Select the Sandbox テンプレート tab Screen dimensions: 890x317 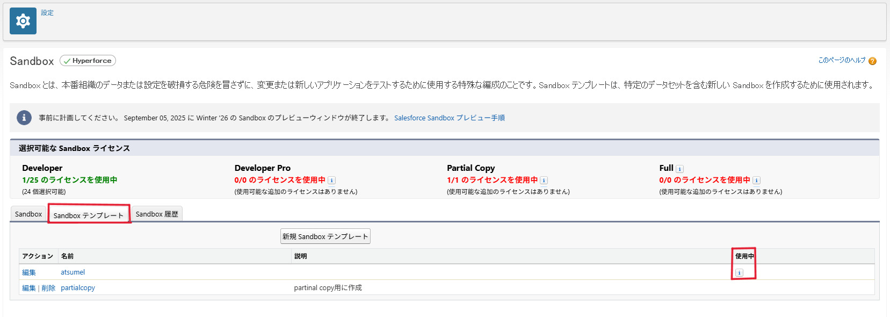89,215
